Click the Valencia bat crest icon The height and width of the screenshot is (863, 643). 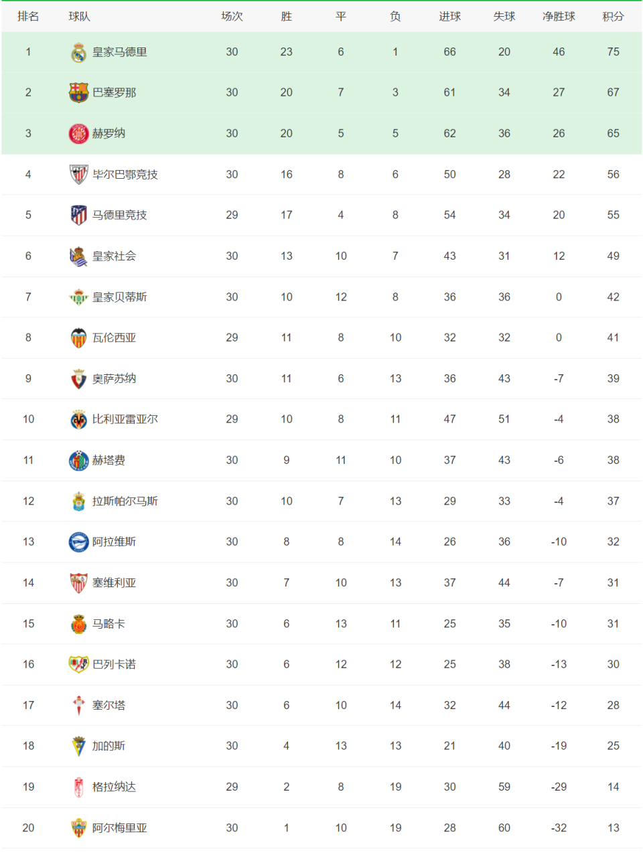78,337
